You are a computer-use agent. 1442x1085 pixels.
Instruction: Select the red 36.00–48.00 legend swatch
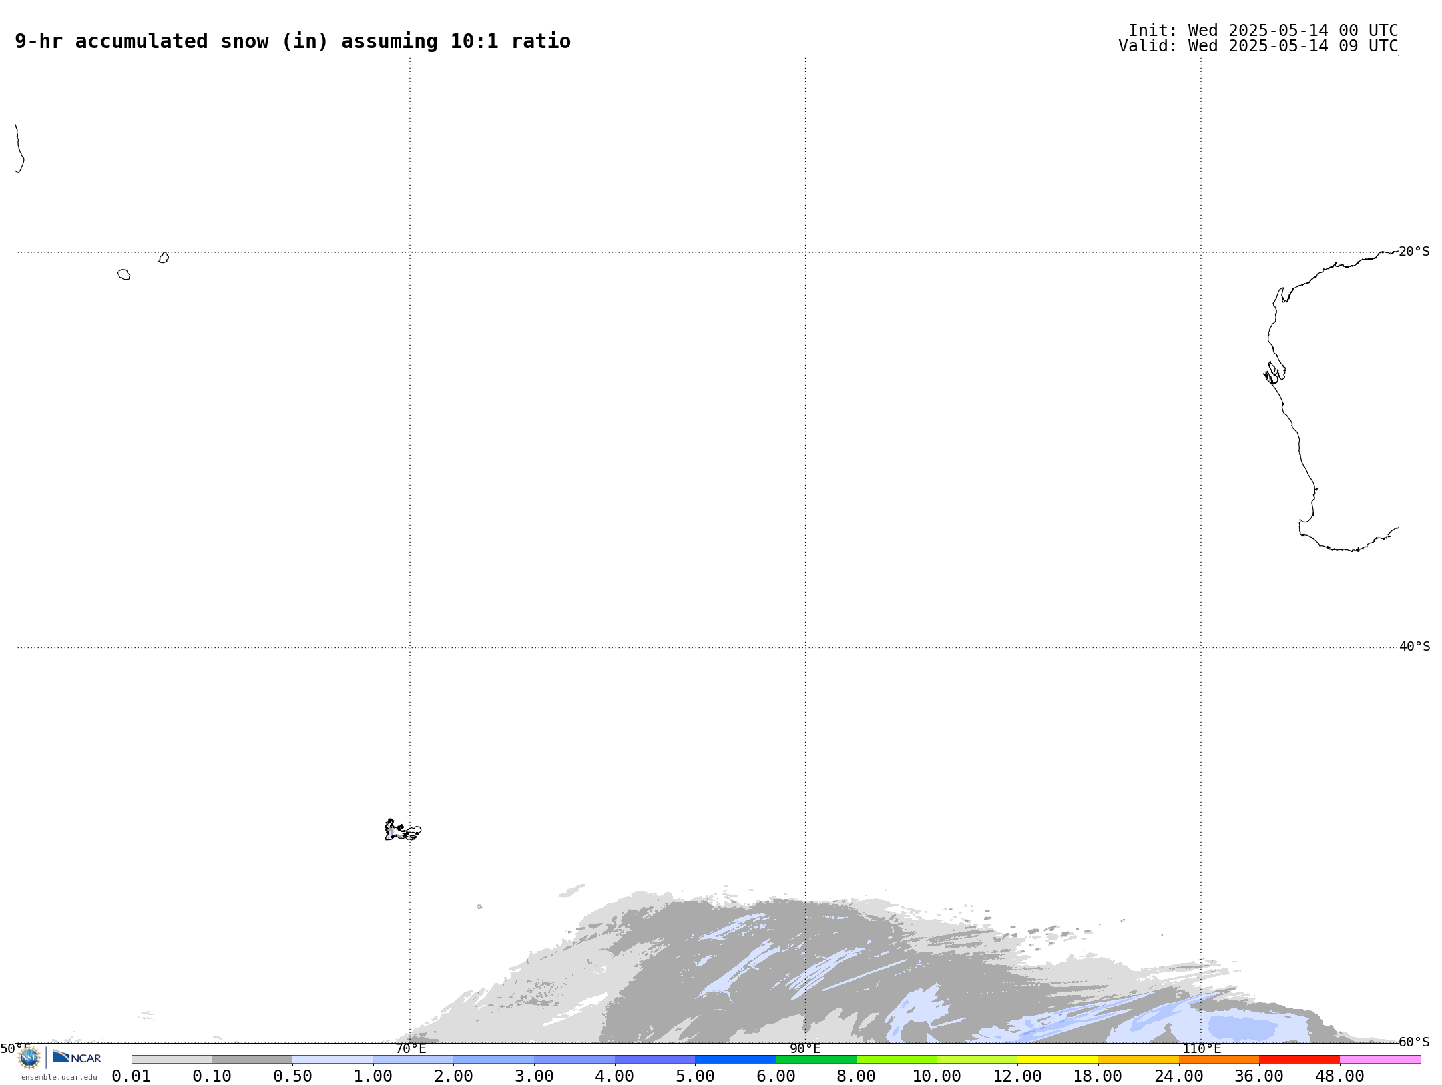click(1299, 1060)
